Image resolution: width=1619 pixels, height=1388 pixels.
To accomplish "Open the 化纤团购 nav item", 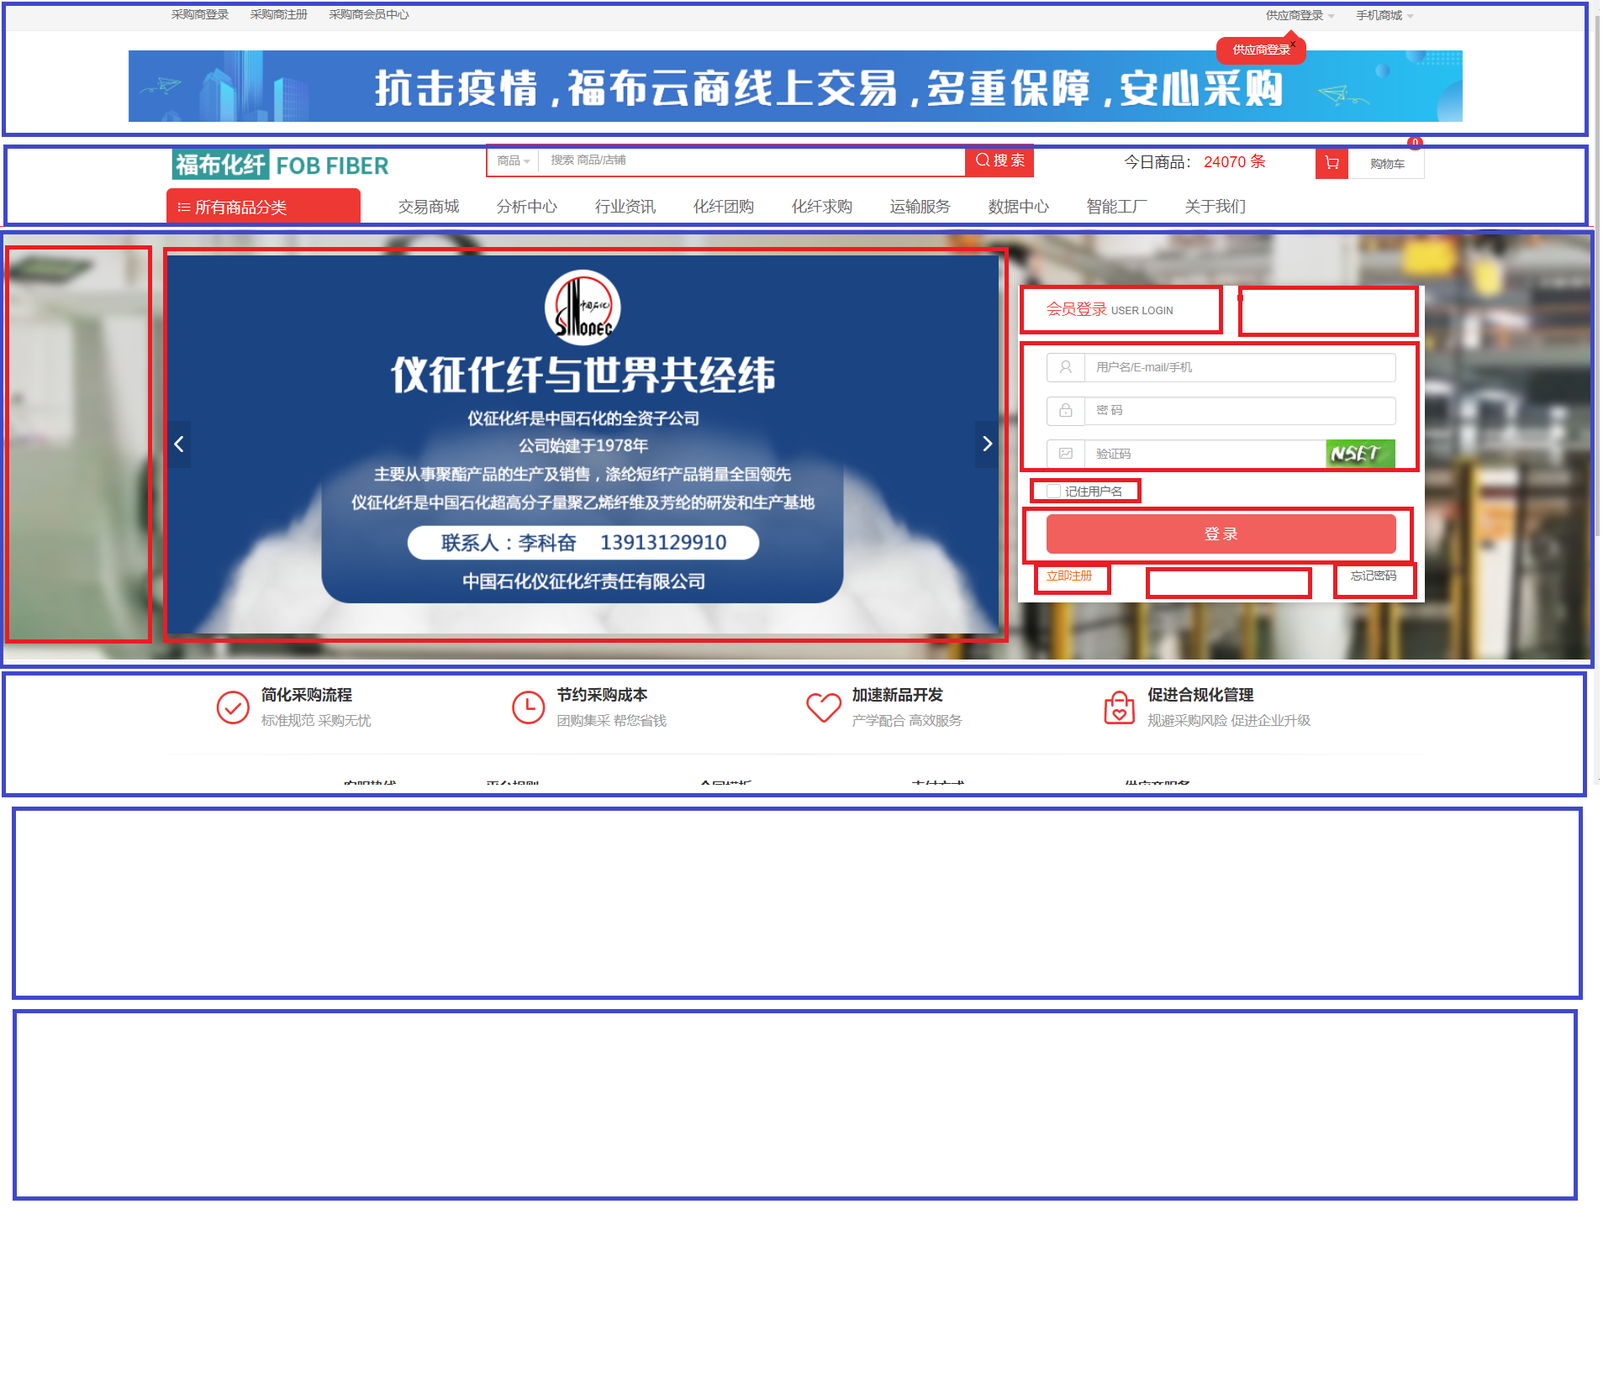I will click(x=724, y=207).
